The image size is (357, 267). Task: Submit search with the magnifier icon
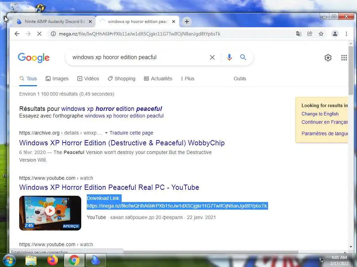243,57
